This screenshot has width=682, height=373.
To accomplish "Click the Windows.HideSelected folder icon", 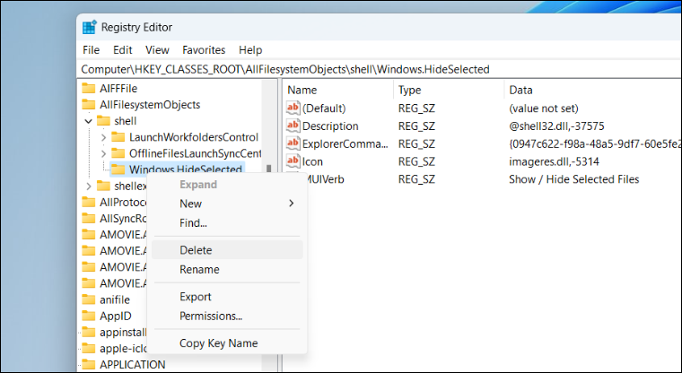I will click(x=118, y=169).
